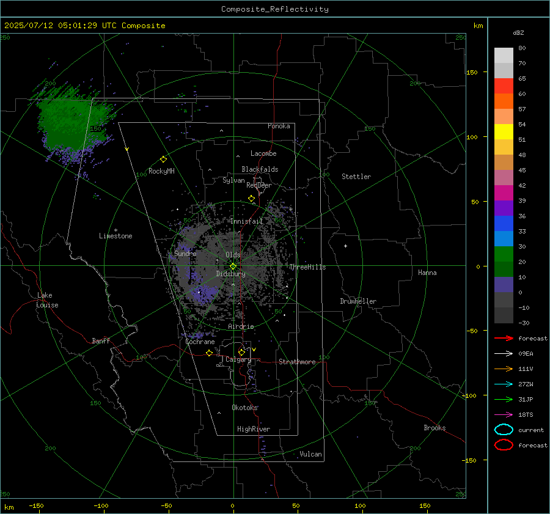Screen dimensions: 550x514
Task: Click the Brooks city label
Action: [x=435, y=428]
